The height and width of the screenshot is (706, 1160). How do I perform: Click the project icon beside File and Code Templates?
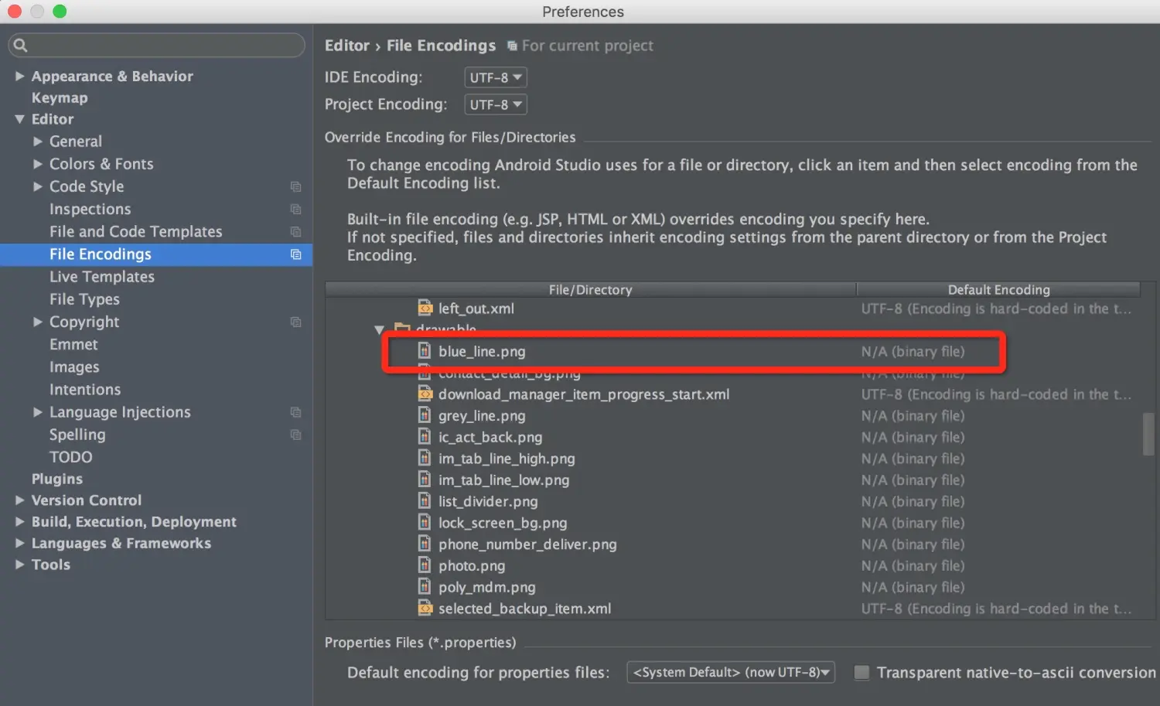pyautogui.click(x=295, y=231)
